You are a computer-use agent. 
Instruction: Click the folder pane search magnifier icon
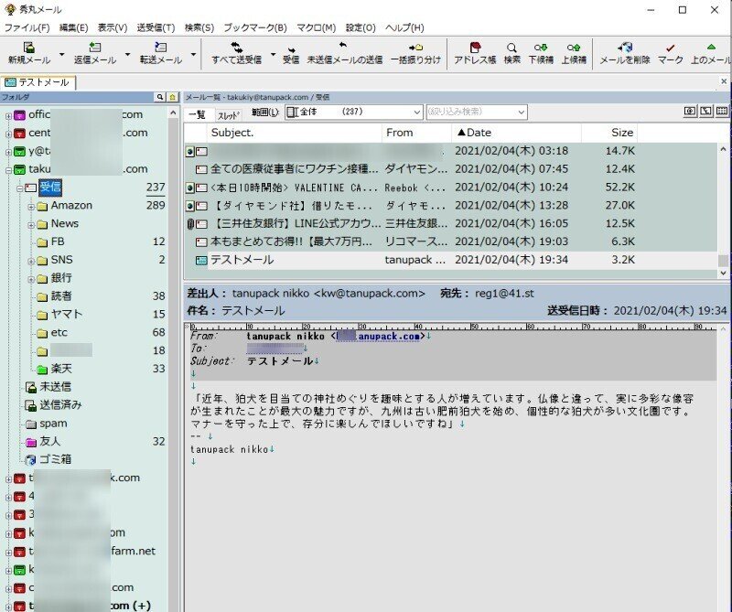point(160,97)
